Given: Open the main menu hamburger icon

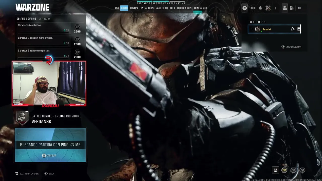Looking at the screenshot, I should pos(245,8).
